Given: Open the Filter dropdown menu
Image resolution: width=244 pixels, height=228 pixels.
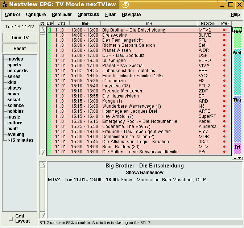Looking at the screenshot, I should point(111,14).
